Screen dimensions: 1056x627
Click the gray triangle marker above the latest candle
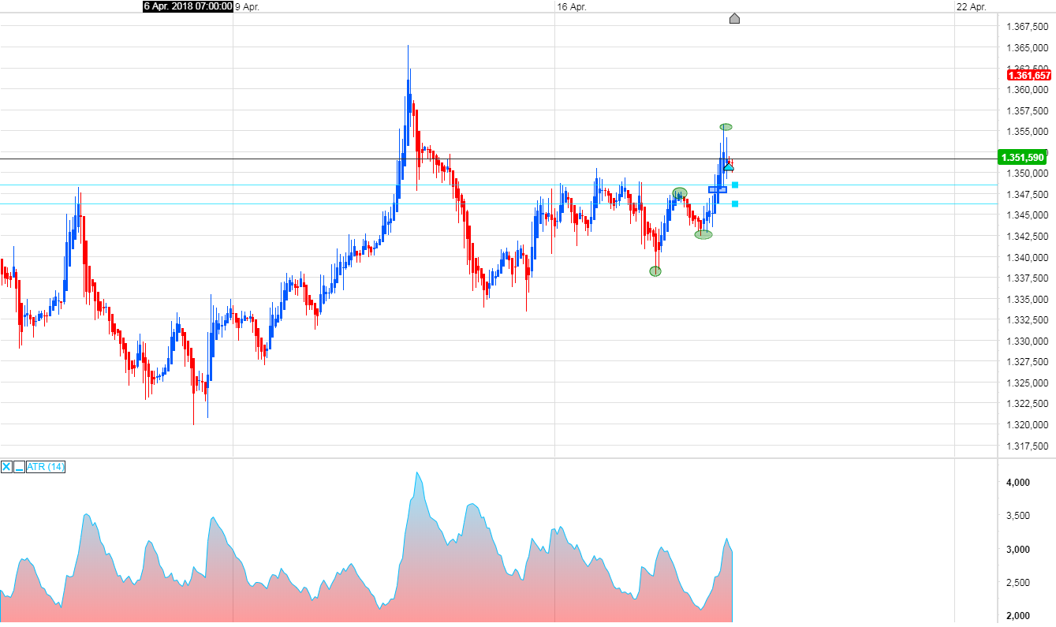click(735, 18)
